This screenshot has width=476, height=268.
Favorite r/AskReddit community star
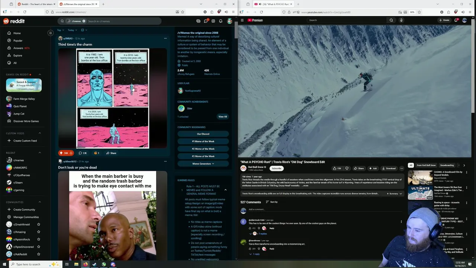[39, 254]
